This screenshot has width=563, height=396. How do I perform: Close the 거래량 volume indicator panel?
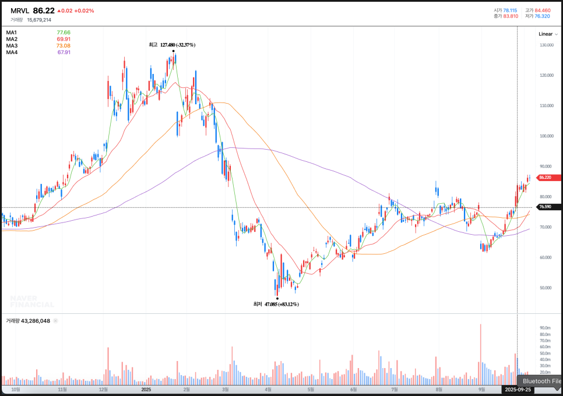pyautogui.click(x=55, y=321)
